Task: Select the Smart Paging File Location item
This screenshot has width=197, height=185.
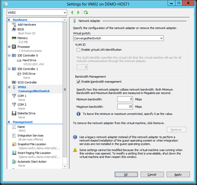Action: pos(34,153)
